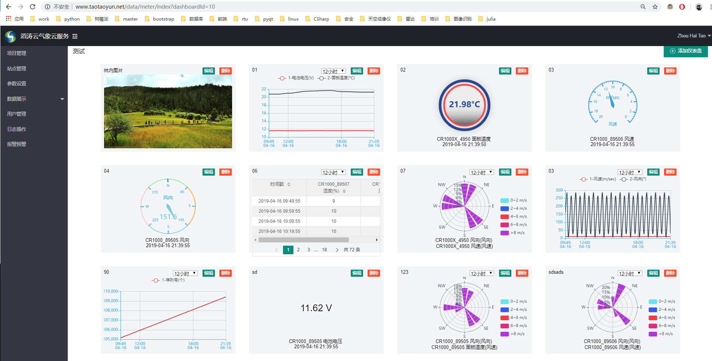The height and width of the screenshot is (361, 712).
Task: Collapse the sidebar with the menu icon
Action: coord(75,36)
